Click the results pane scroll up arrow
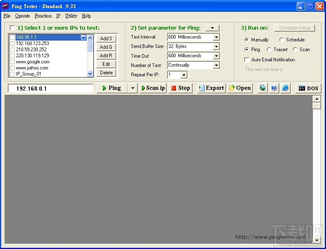The height and width of the screenshot is (249, 326). 317,99
